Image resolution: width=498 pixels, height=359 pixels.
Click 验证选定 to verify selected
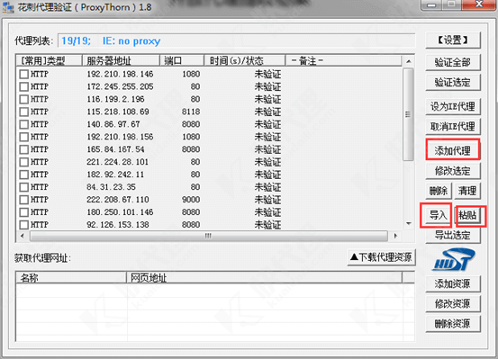tap(453, 83)
